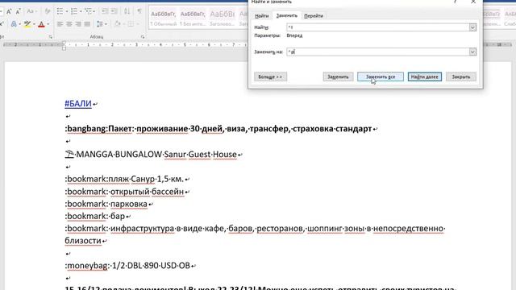
Task: Click the Increase Font Size icon
Action: (x=9, y=11)
